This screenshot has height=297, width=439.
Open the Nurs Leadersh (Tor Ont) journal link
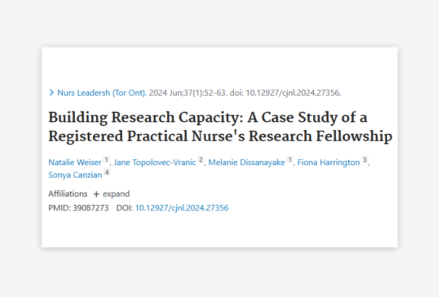(x=102, y=93)
